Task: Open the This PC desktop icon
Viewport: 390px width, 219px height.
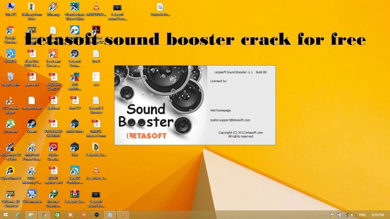Action: pyautogui.click(x=10, y=9)
